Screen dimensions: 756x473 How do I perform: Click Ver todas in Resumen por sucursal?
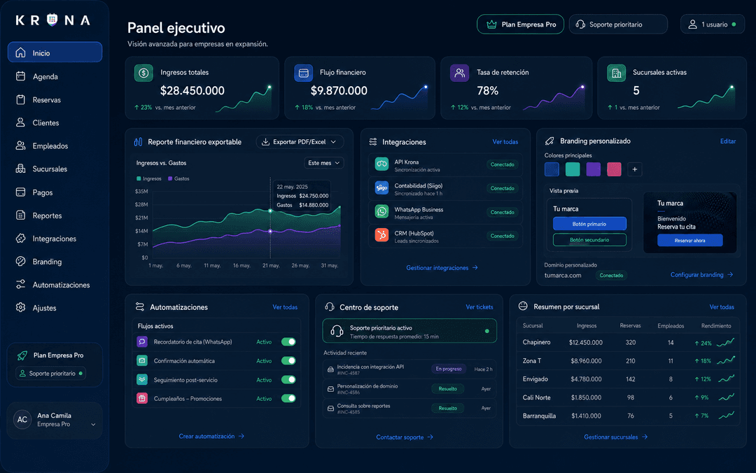point(722,307)
